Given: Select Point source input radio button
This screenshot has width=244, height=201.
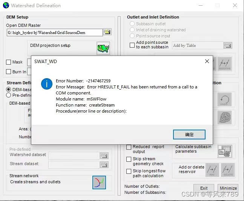Looking at the screenshot, I should 132,36.
